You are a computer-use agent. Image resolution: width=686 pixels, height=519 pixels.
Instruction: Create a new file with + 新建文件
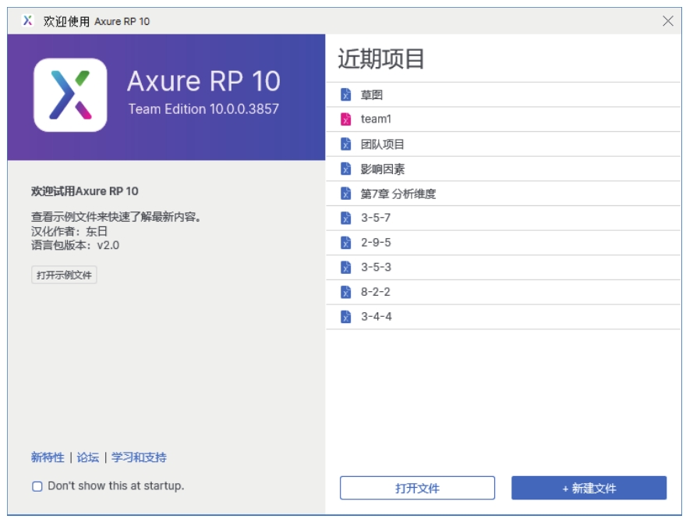point(589,488)
